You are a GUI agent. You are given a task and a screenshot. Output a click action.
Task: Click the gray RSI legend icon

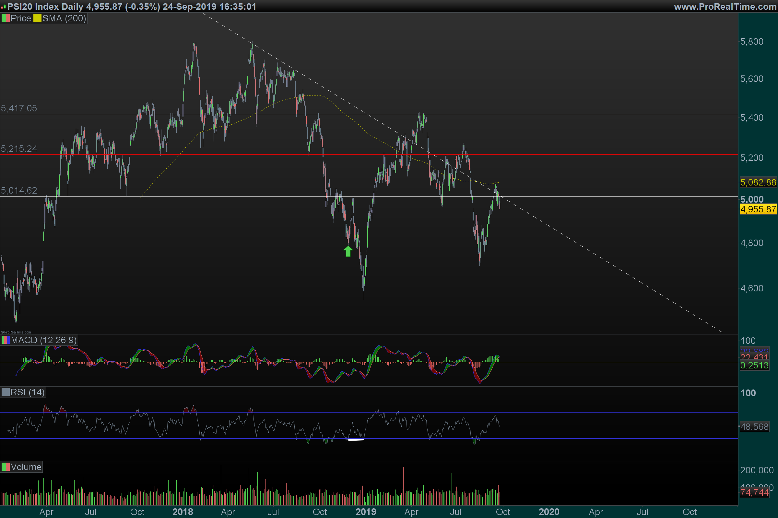pos(5,392)
